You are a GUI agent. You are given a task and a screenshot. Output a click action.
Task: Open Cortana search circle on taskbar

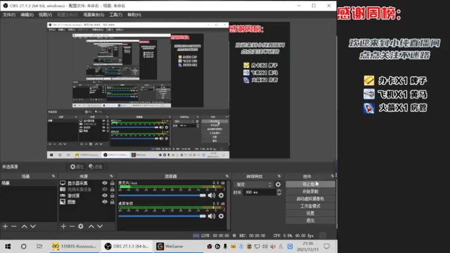24,246
